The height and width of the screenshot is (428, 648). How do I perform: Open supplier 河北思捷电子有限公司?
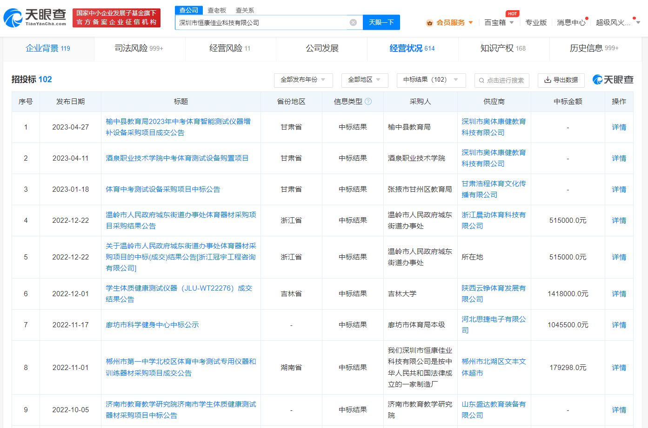pyautogui.click(x=494, y=324)
